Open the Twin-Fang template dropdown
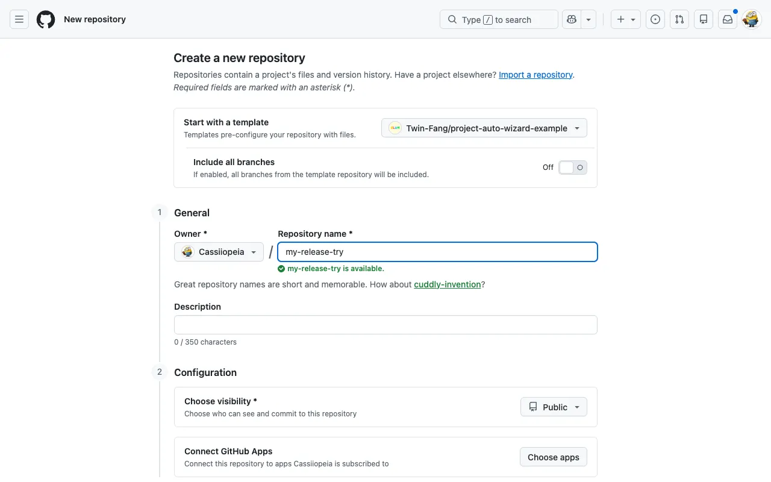Image resolution: width=771 pixels, height=482 pixels. pyautogui.click(x=484, y=128)
